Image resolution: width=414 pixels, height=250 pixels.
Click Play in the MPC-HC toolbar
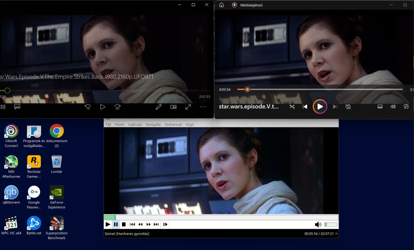tap(108, 225)
